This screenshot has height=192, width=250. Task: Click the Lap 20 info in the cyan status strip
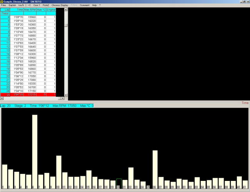[5, 106]
